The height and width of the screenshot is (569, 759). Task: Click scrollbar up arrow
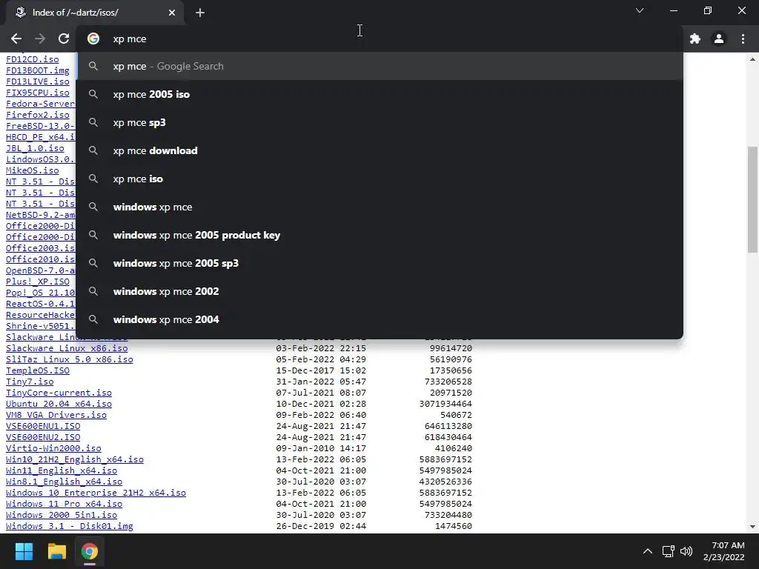[x=752, y=59]
